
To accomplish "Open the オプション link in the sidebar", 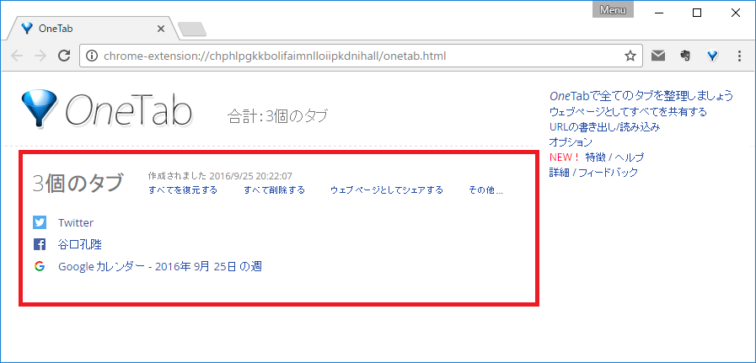I will coord(571,142).
